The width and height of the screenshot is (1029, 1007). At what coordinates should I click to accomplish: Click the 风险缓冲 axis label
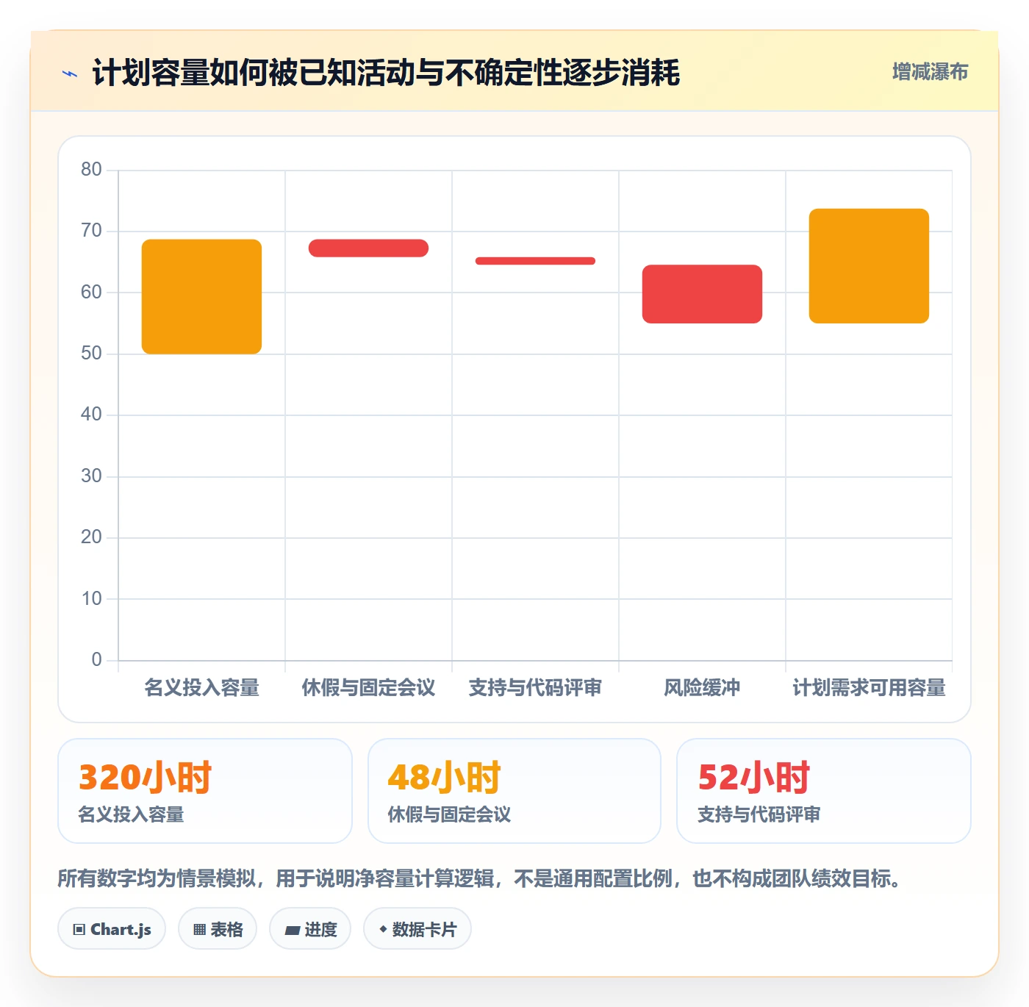click(x=702, y=688)
